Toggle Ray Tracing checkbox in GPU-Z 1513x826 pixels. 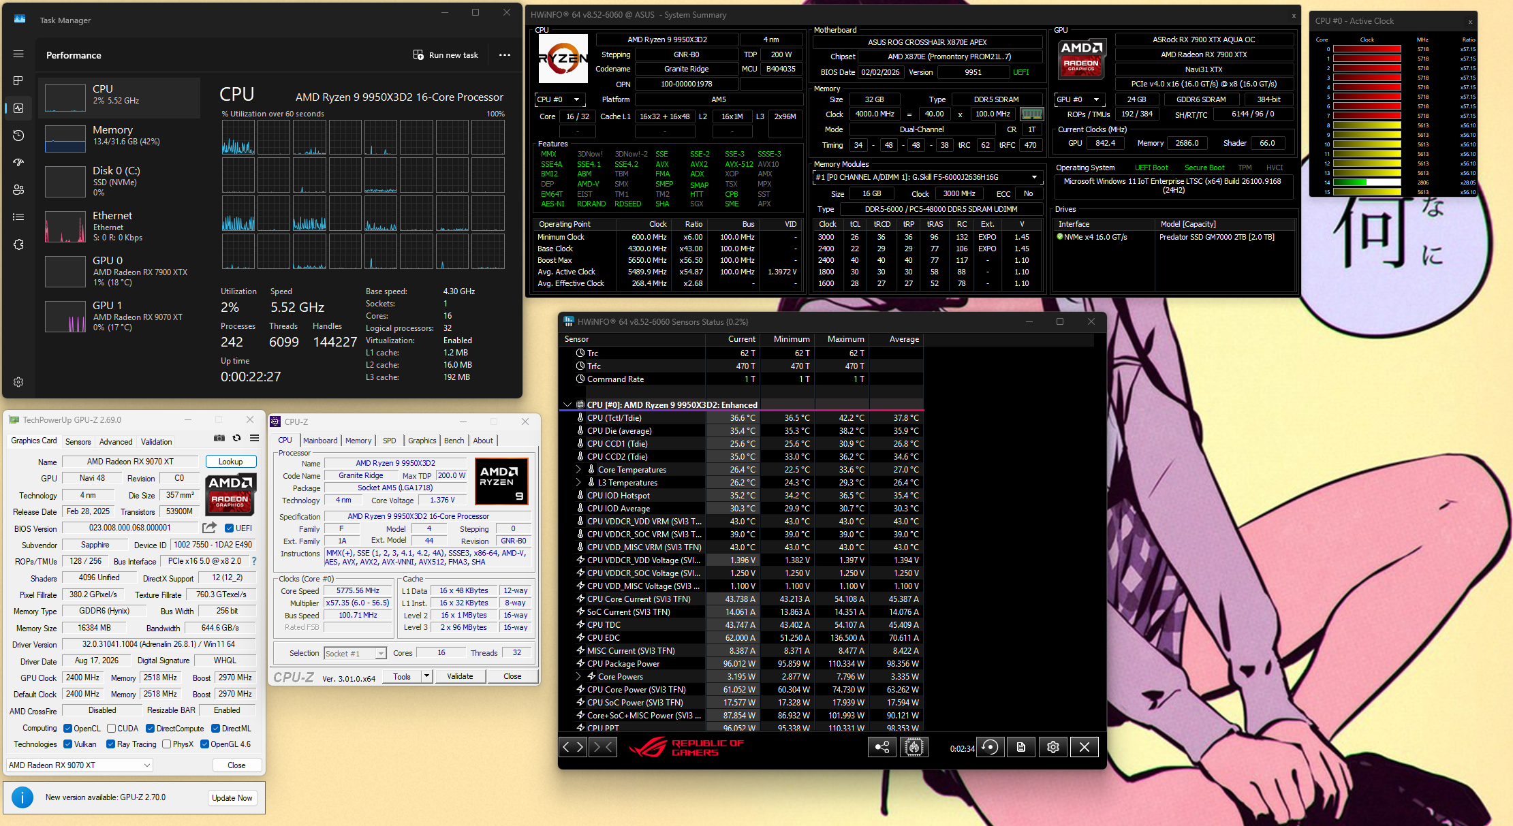(110, 744)
